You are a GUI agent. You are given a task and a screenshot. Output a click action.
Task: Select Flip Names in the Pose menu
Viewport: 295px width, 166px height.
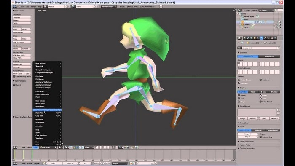click(40, 79)
